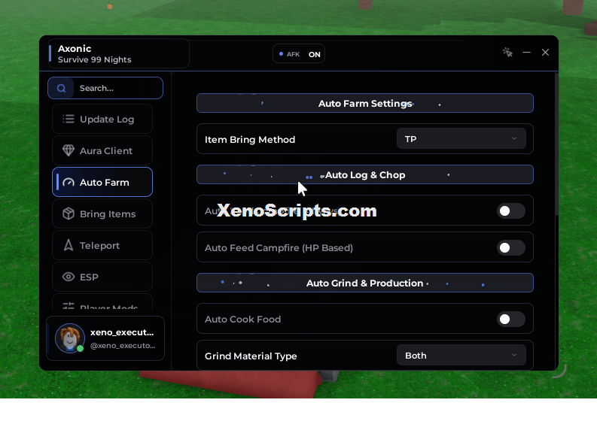Click the content panel vertical scrollbar
This screenshot has width=597, height=421.
point(556,144)
